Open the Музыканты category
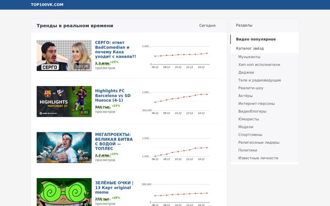This screenshot has width=330, height=206. tap(249, 57)
